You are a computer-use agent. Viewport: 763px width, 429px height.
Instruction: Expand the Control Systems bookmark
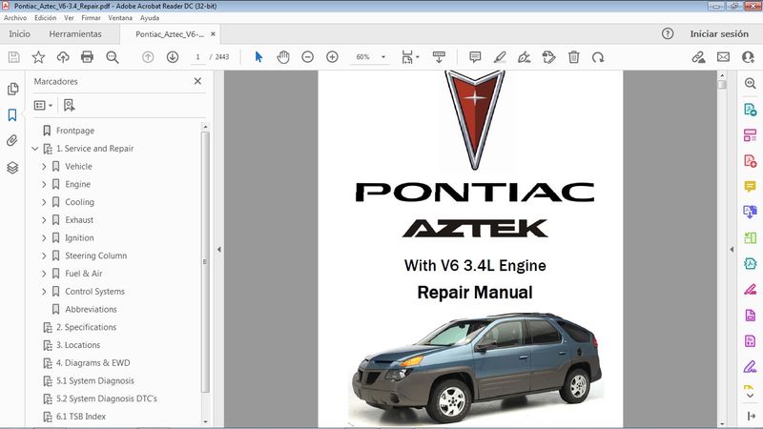point(44,292)
